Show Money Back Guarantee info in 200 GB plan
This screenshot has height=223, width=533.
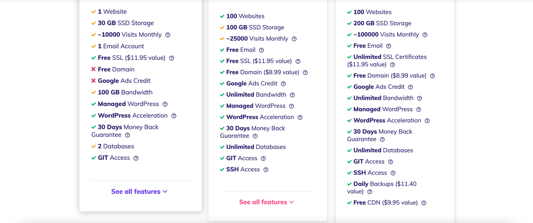(x=382, y=139)
